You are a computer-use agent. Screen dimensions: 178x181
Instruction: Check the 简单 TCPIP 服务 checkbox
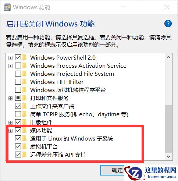tap(18, 114)
